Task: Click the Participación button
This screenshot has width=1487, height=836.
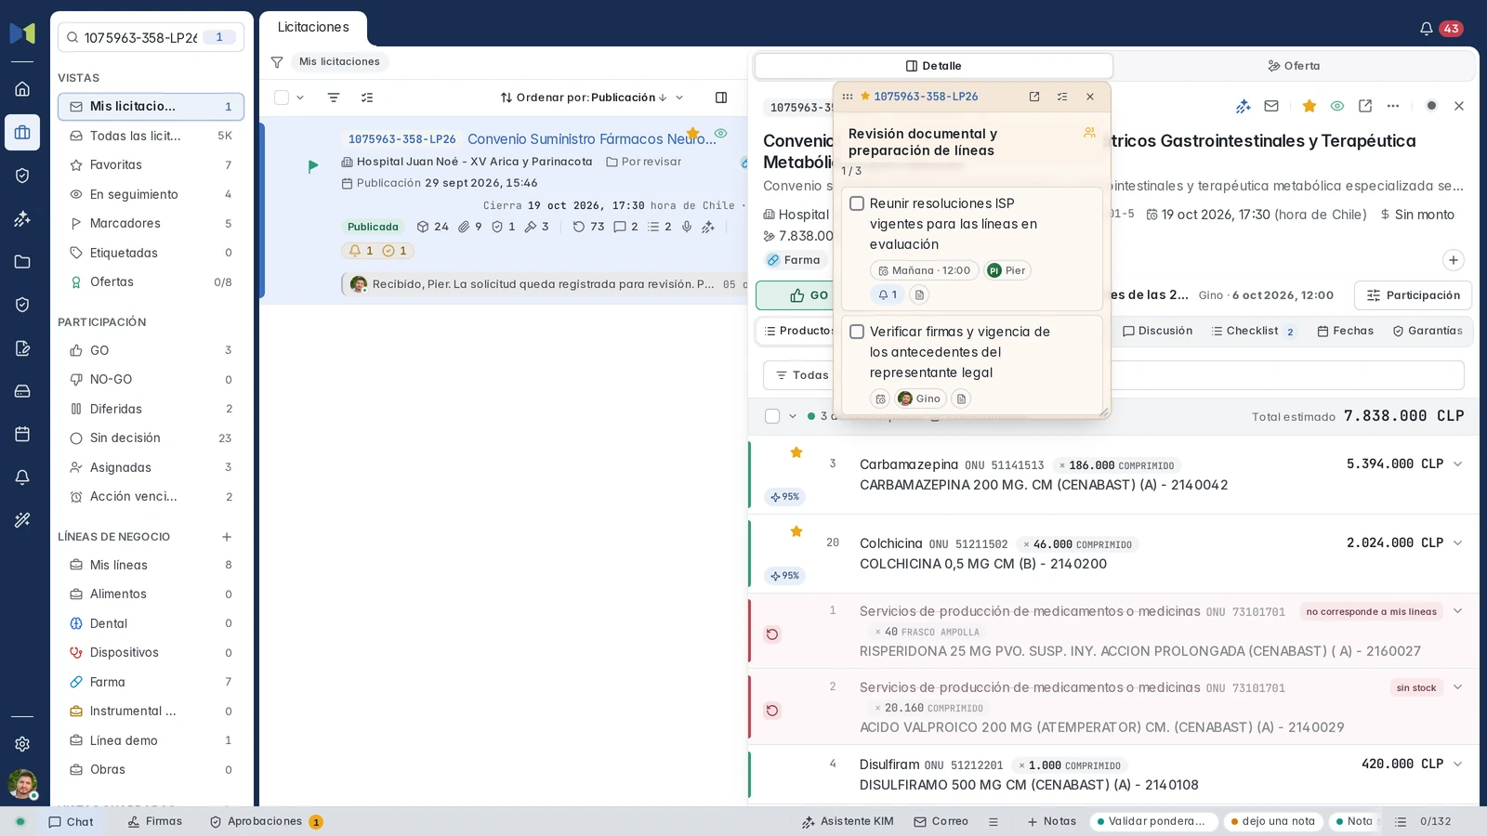Action: pos(1413,295)
